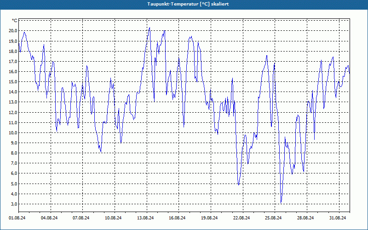This screenshot has height=230, width=368.
Task: Click the 15,0 y-axis label
Action: coord(13,82)
